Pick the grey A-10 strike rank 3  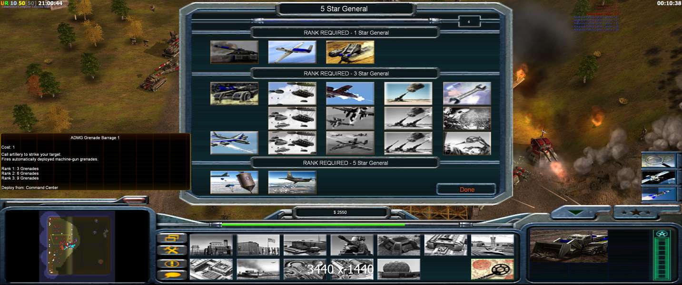(x=350, y=143)
